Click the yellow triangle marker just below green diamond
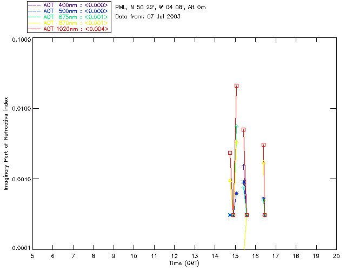Screen dimensions: 346x277 coord(236,142)
